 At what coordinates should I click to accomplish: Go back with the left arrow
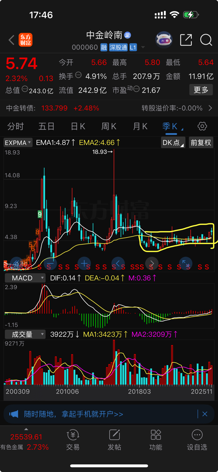point(11,40)
